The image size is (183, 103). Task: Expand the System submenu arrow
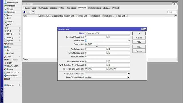[x=20, y=41]
